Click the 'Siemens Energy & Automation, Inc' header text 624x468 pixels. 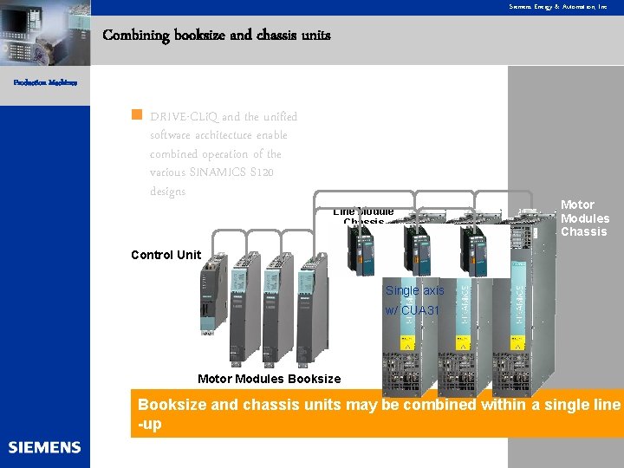pyautogui.click(x=557, y=7)
